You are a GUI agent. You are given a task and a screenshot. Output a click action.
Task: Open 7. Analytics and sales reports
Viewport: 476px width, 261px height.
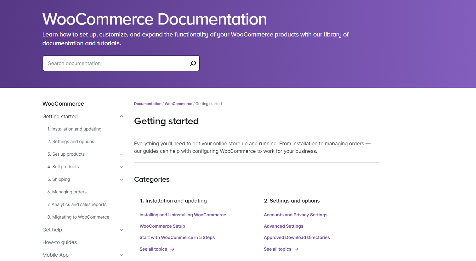77,204
